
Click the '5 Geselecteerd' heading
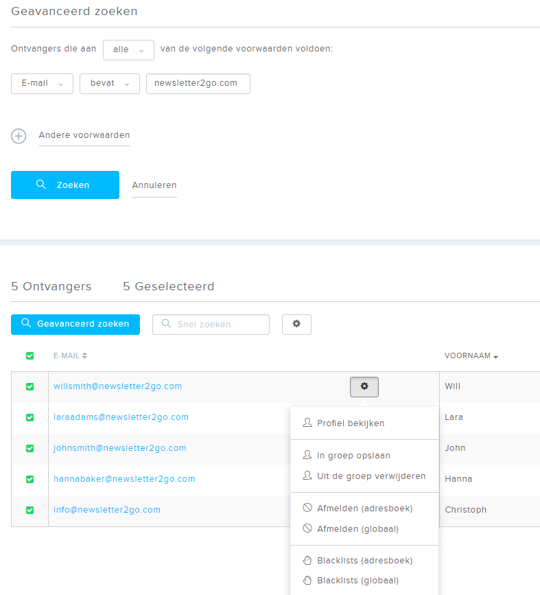[169, 286]
